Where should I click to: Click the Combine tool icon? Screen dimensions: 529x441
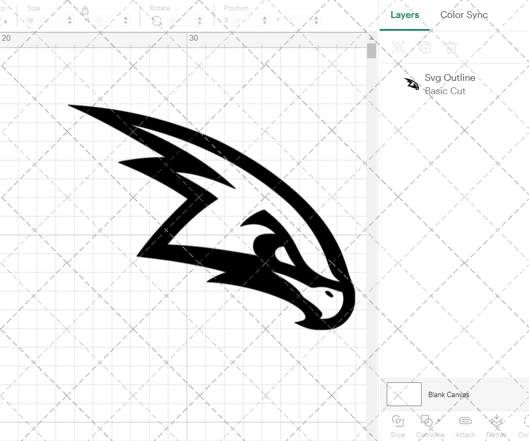tap(426, 420)
